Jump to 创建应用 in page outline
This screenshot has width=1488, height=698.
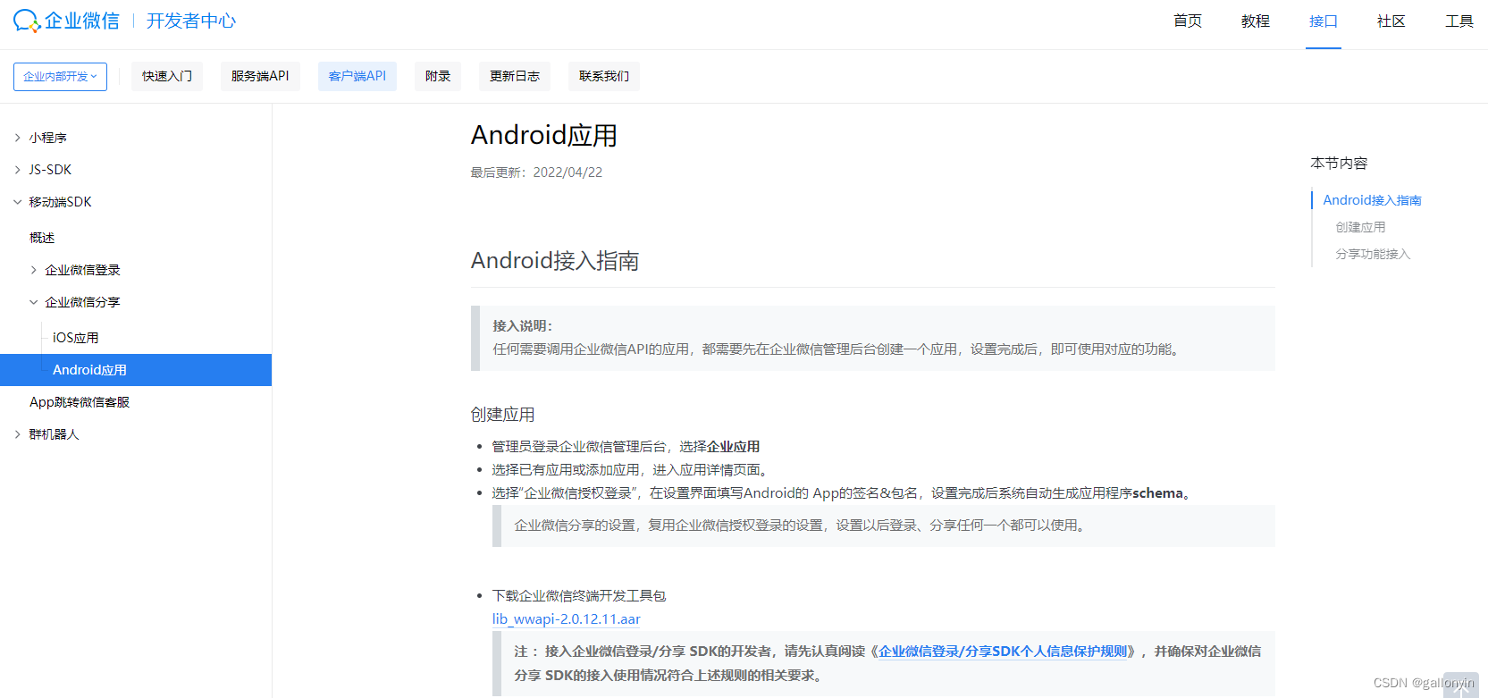coord(1360,227)
